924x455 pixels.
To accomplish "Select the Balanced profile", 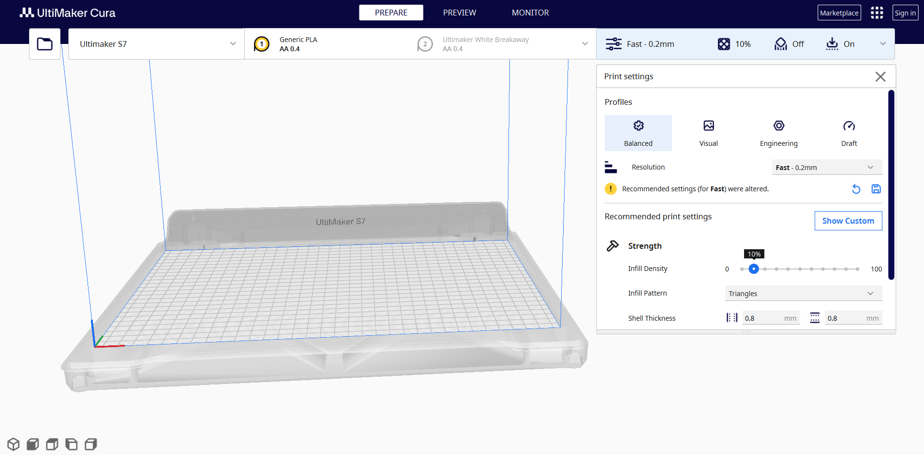I will point(638,133).
